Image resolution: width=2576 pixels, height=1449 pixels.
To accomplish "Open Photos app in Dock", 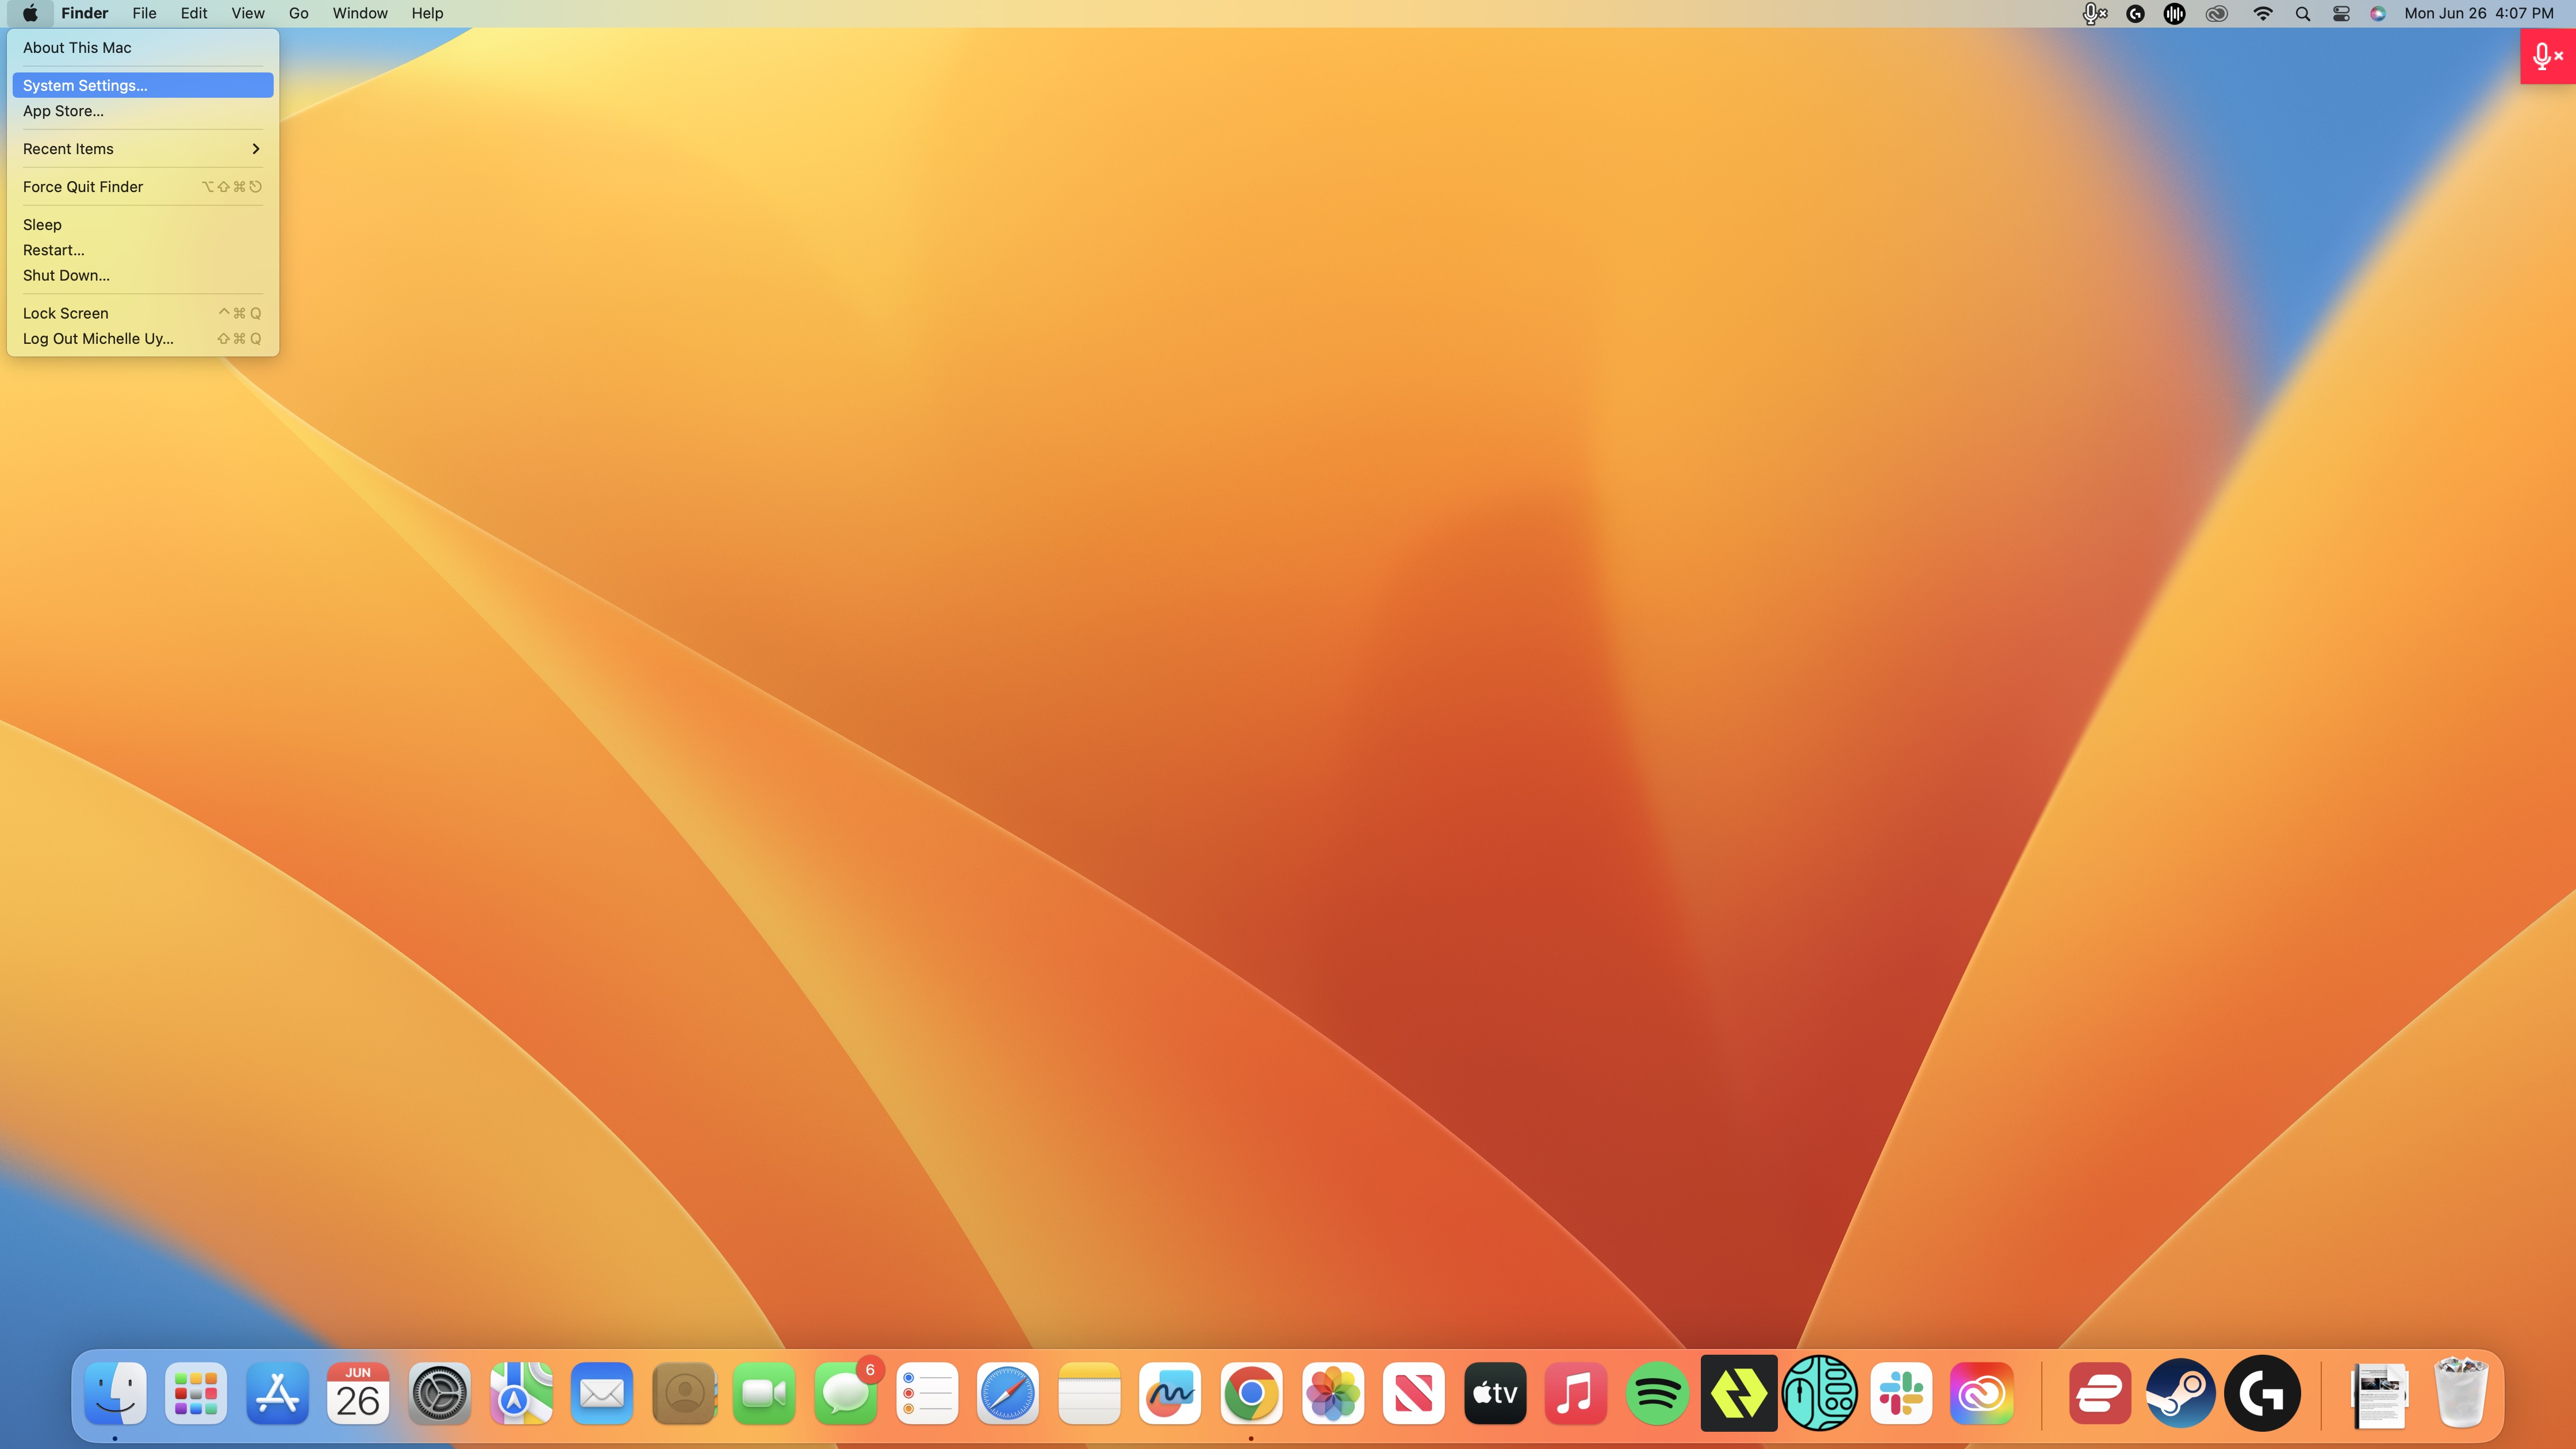I will click(1333, 1393).
